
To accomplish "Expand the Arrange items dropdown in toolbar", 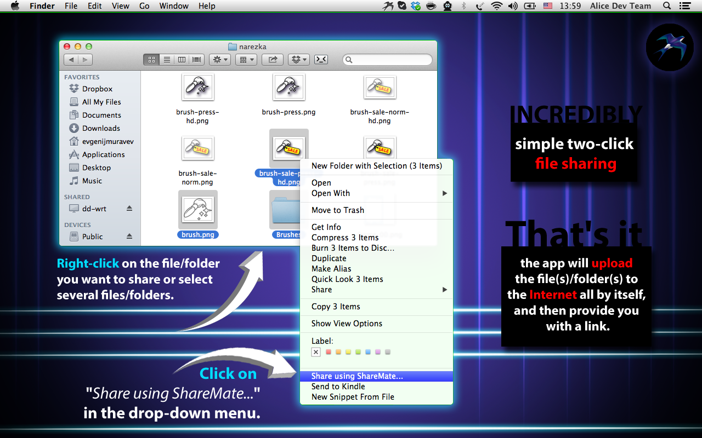I will (246, 60).
